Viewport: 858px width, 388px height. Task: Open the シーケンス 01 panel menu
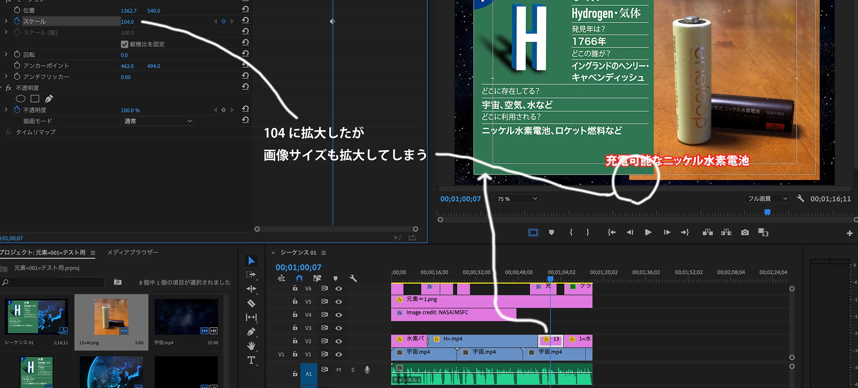[x=323, y=253]
